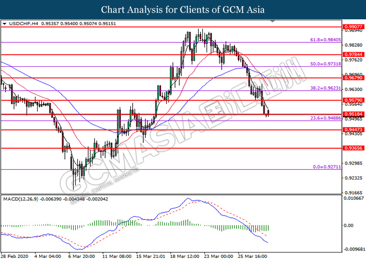The height and width of the screenshot is (261, 366).
Task: Click the dropdown triangle beside USDCHF,H4
Action: coord(4,23)
